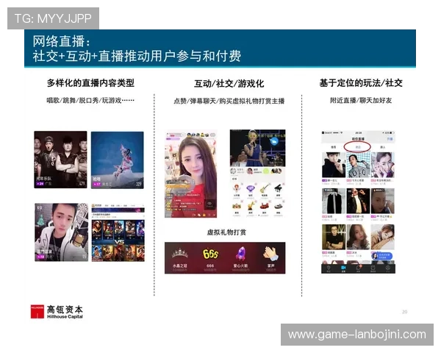The image size is (441, 353).
Task: Click the page number 20
Action: coord(404,312)
